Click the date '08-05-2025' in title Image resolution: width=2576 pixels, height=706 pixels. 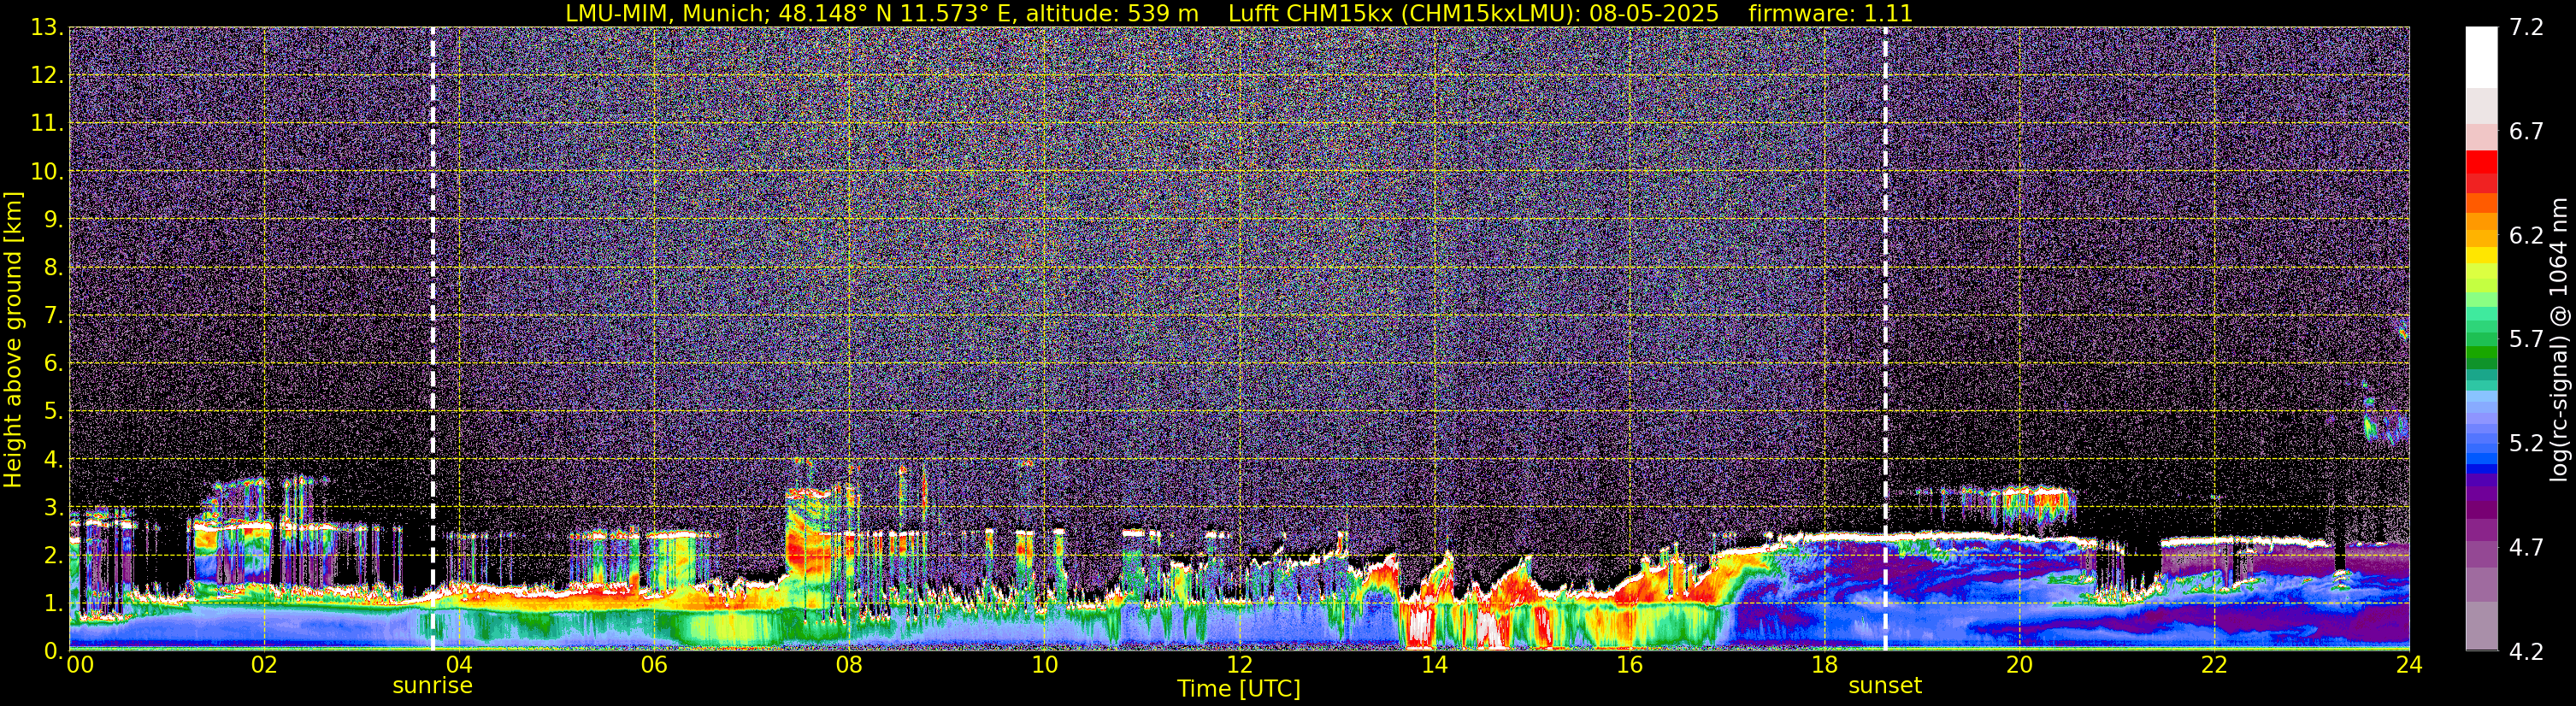click(1655, 13)
